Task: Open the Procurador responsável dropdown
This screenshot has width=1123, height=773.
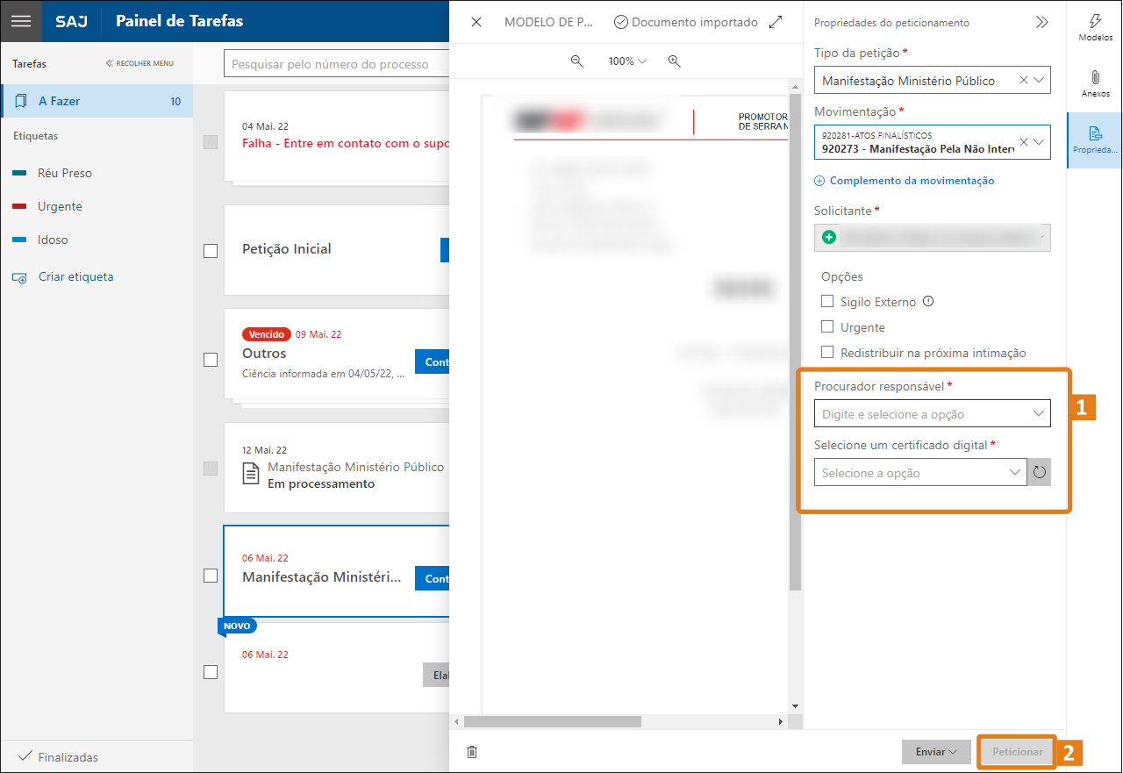Action: pos(932,414)
